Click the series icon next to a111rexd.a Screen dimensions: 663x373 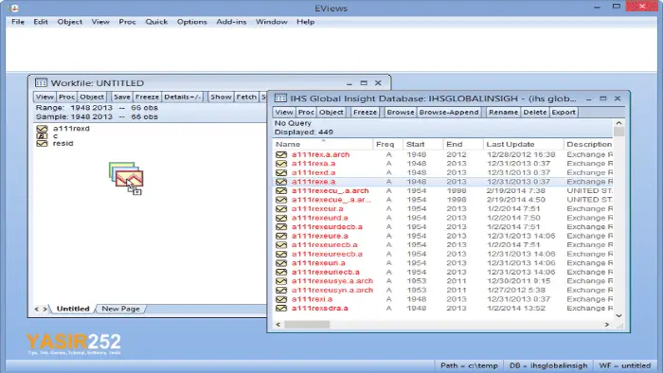[281, 172]
